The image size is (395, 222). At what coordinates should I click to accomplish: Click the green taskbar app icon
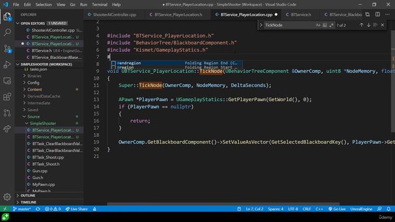point(6,217)
